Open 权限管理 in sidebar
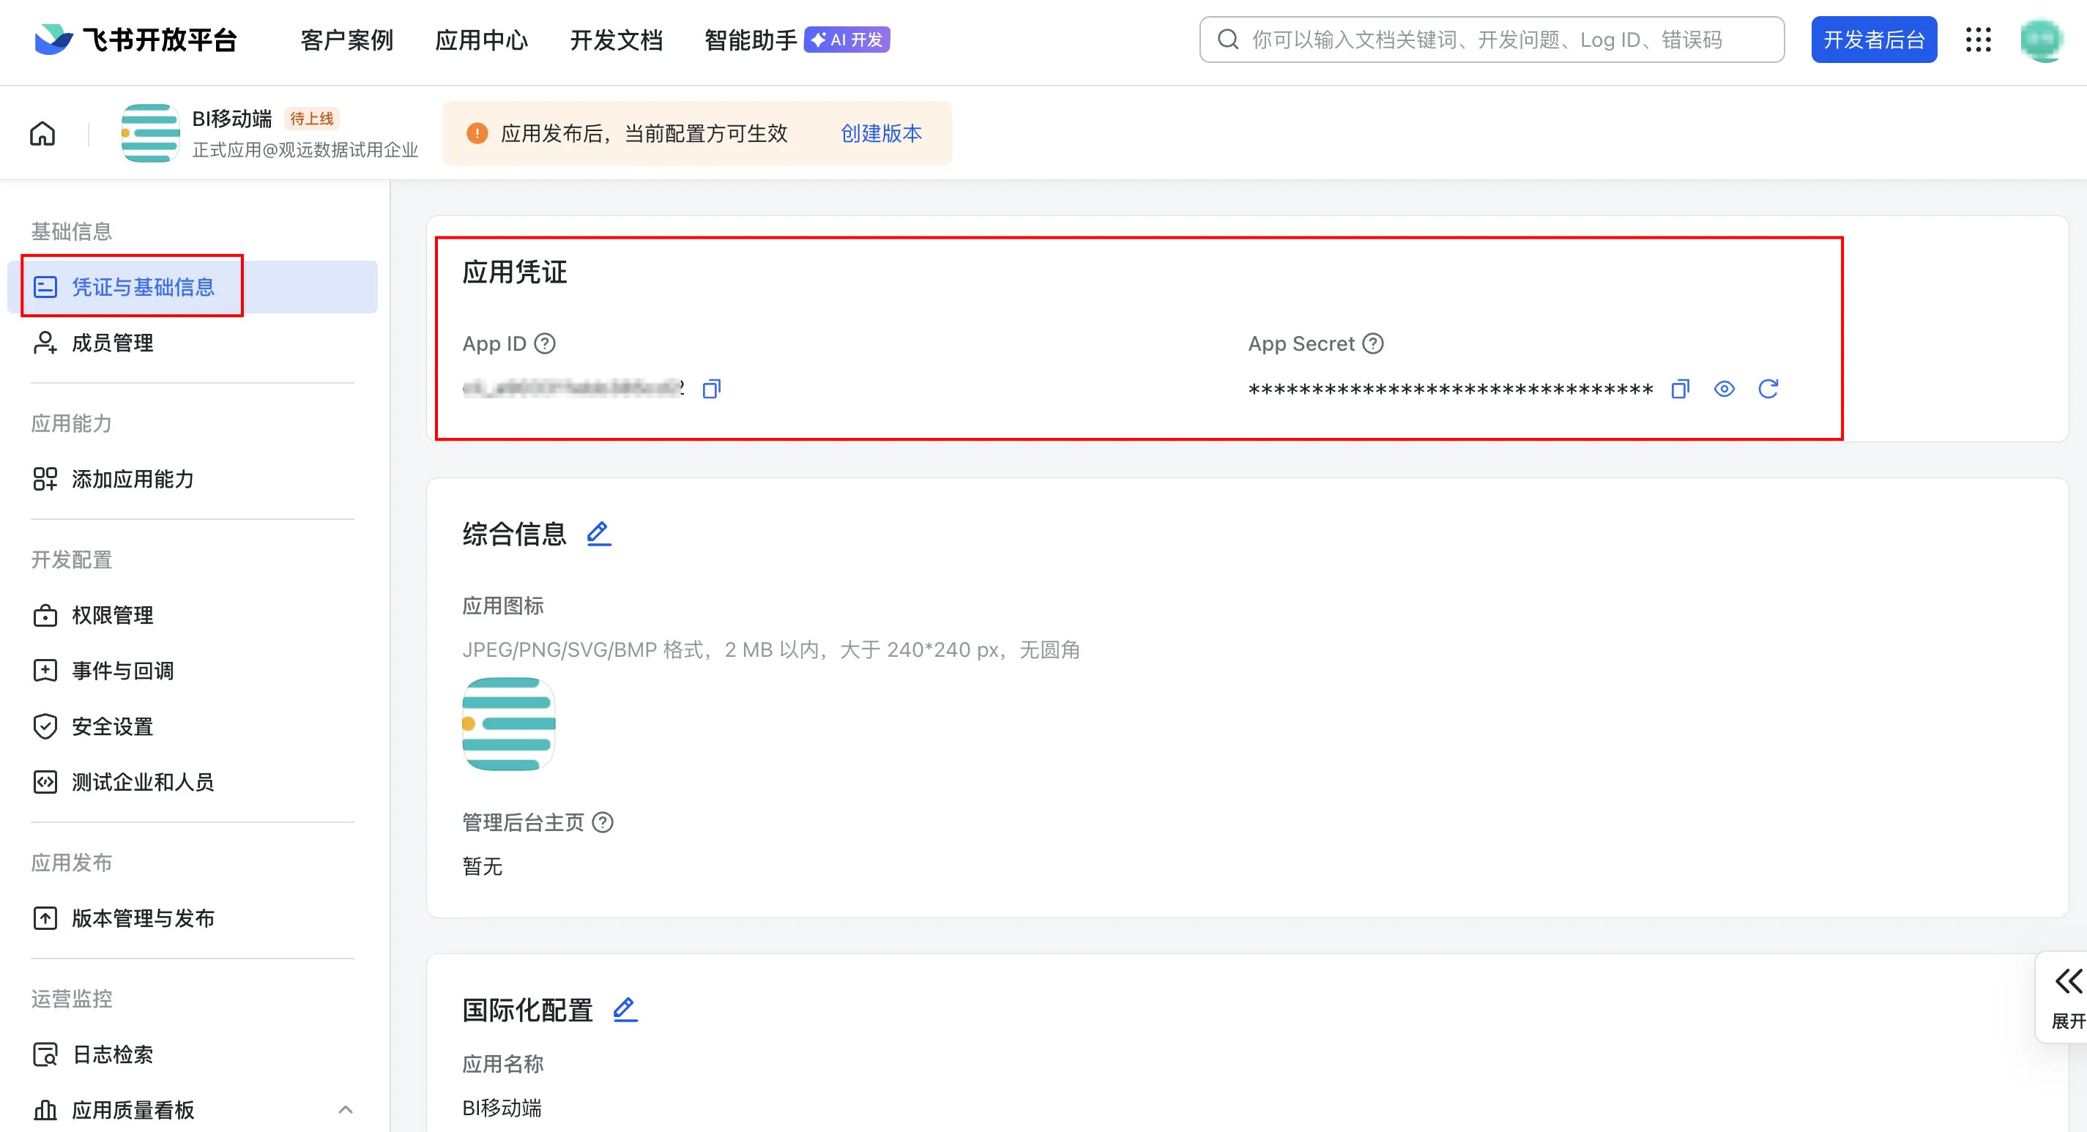Image resolution: width=2087 pixels, height=1132 pixels. click(x=112, y=616)
